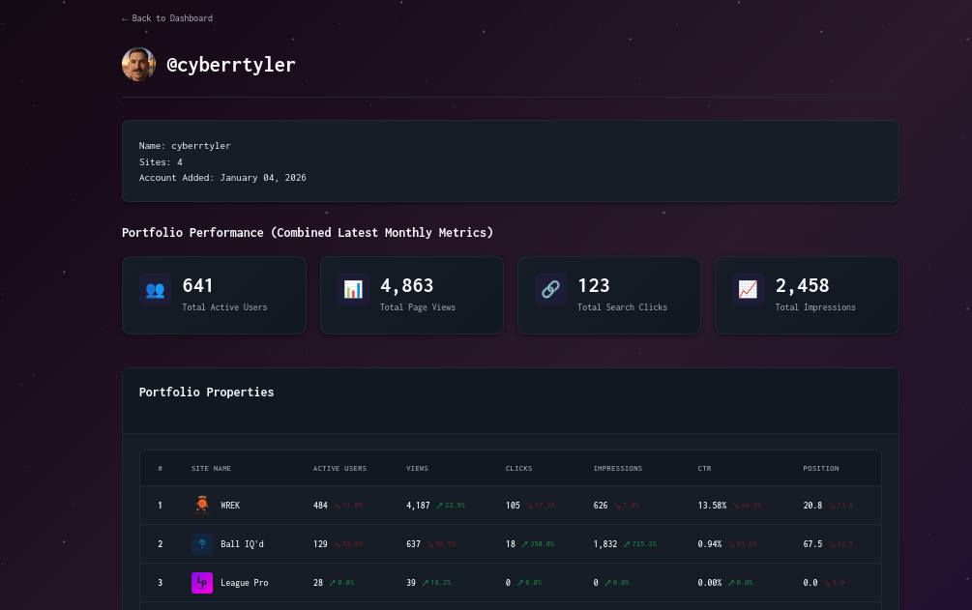
Task: Sort by the ACTIVE USERS column header
Action: (x=339, y=468)
